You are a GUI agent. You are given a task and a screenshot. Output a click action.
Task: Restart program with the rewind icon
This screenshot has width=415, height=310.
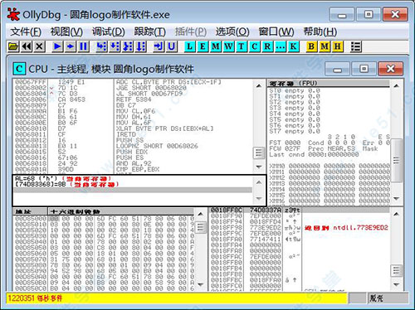(x=27, y=46)
